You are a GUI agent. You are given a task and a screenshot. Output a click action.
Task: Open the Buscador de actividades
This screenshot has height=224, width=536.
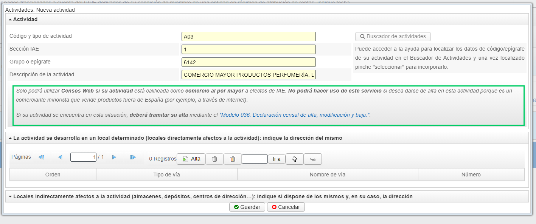(x=393, y=37)
